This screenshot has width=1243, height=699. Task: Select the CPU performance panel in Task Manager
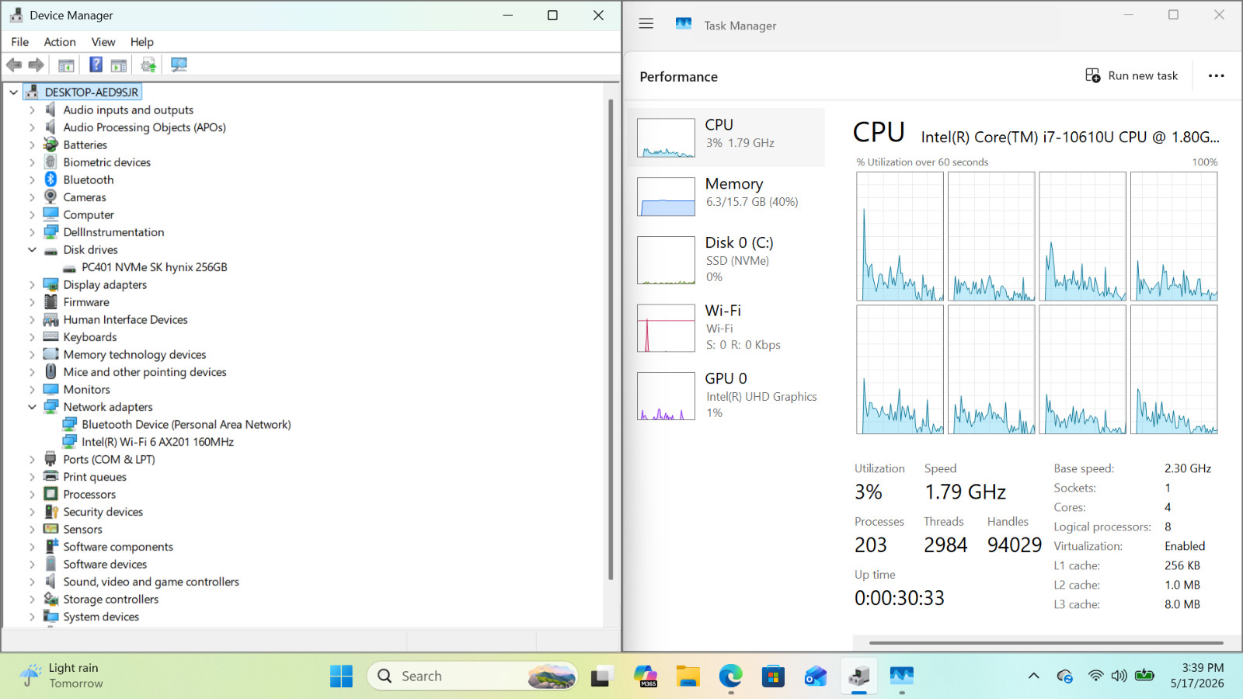click(x=726, y=137)
